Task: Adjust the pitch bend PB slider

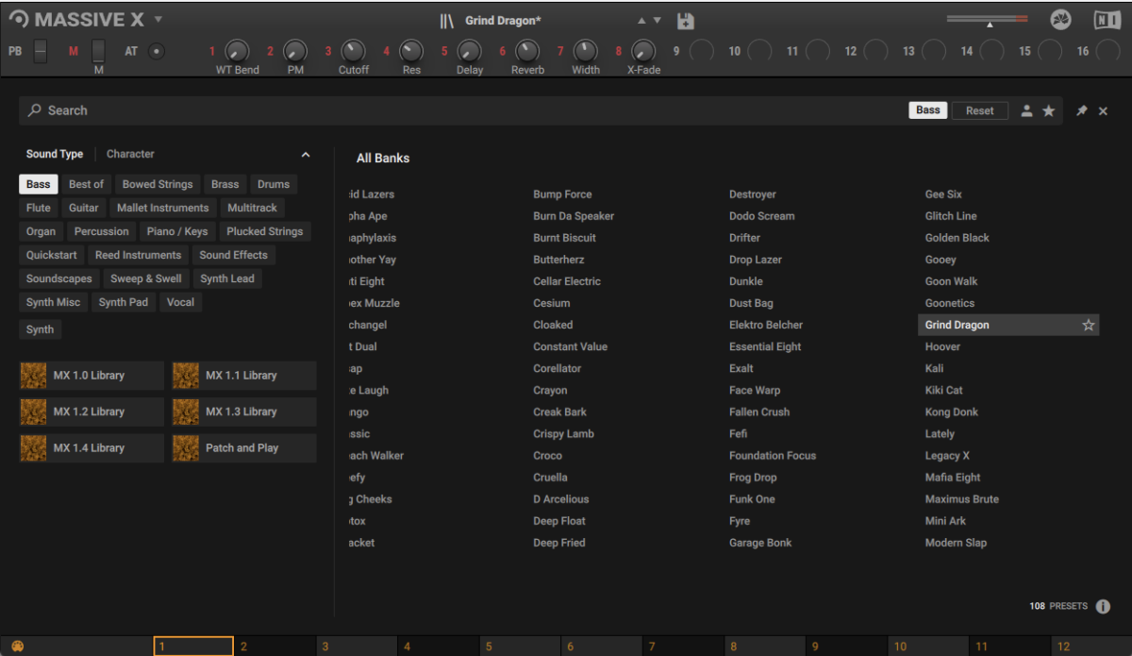Action: pyautogui.click(x=40, y=52)
